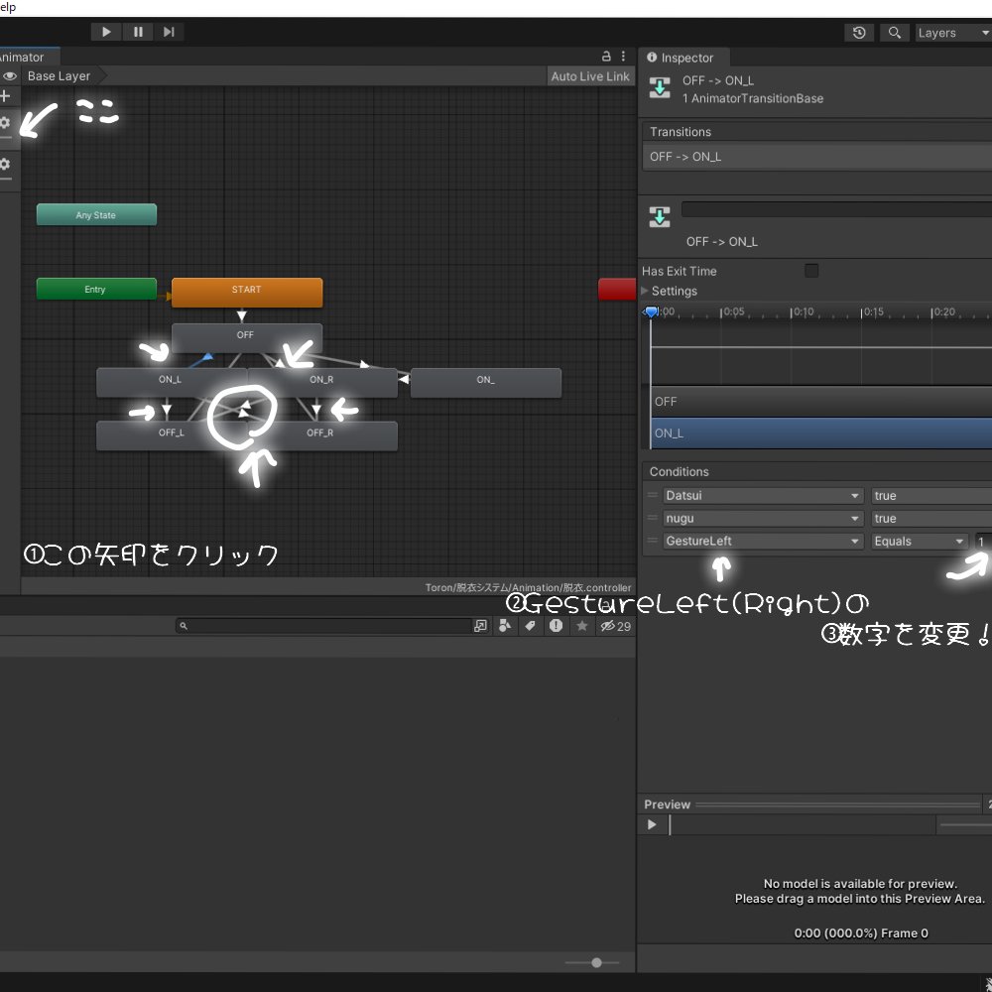Viewport: 992px width, 992px height.
Task: Expand the Settings foldout
Action: pos(646,291)
